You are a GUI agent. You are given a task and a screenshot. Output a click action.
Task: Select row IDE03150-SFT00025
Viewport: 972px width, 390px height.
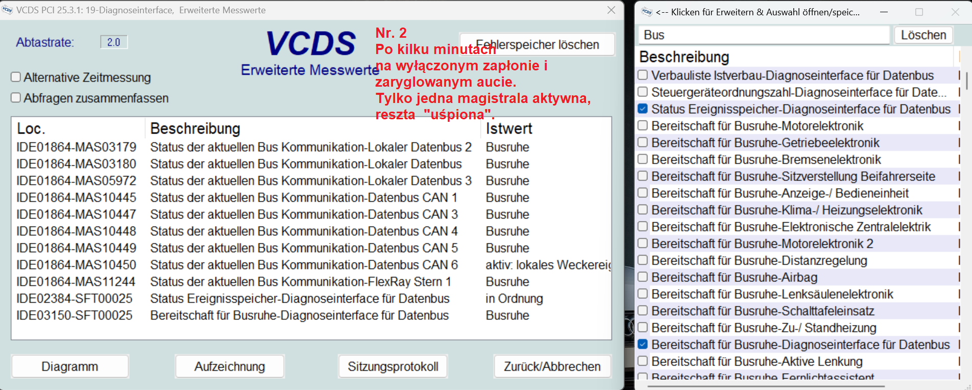[x=311, y=315]
